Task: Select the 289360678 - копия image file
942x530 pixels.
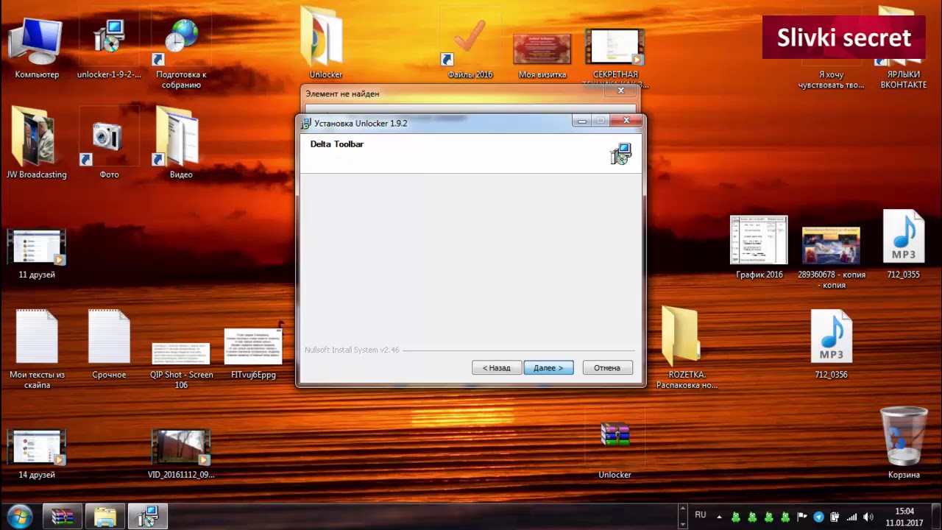Action: pos(831,257)
